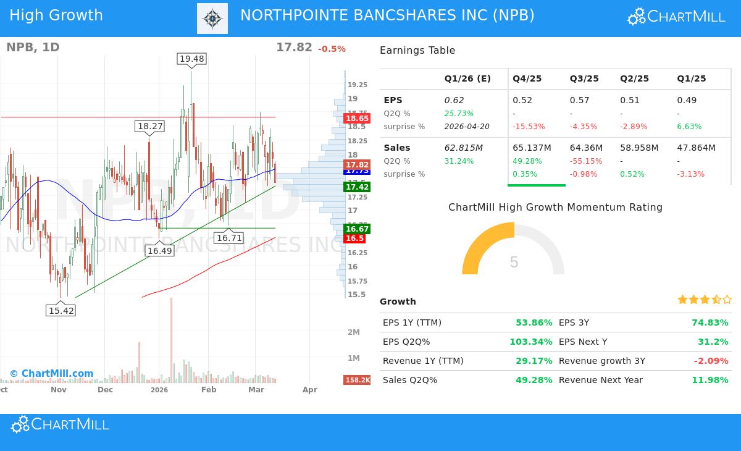Viewport: 741px width, 451px height.
Task: Click the NorthPointe Bancshares compass logo
Action: click(212, 18)
